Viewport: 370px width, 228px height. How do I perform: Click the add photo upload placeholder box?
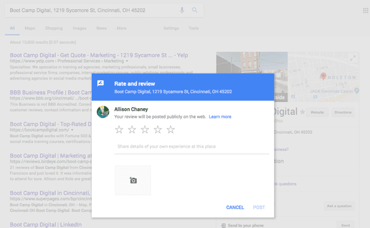tap(133, 180)
